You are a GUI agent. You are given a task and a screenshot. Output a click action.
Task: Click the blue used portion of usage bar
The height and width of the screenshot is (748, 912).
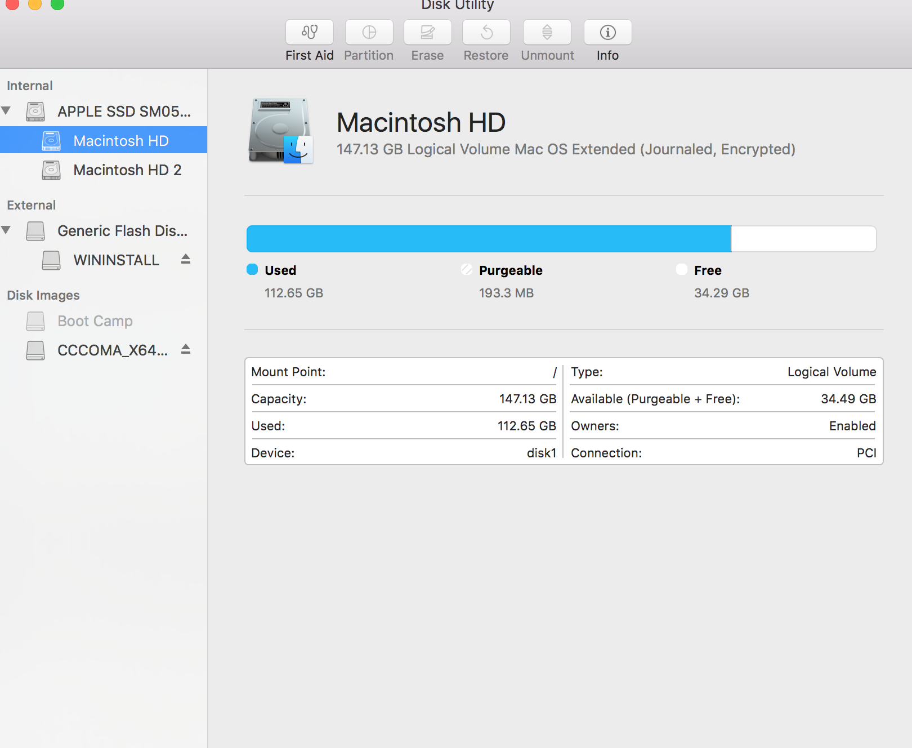[x=489, y=239]
